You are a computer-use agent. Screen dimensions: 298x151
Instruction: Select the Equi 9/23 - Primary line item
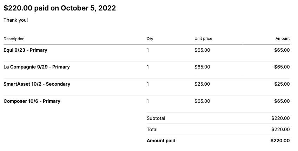point(25,50)
